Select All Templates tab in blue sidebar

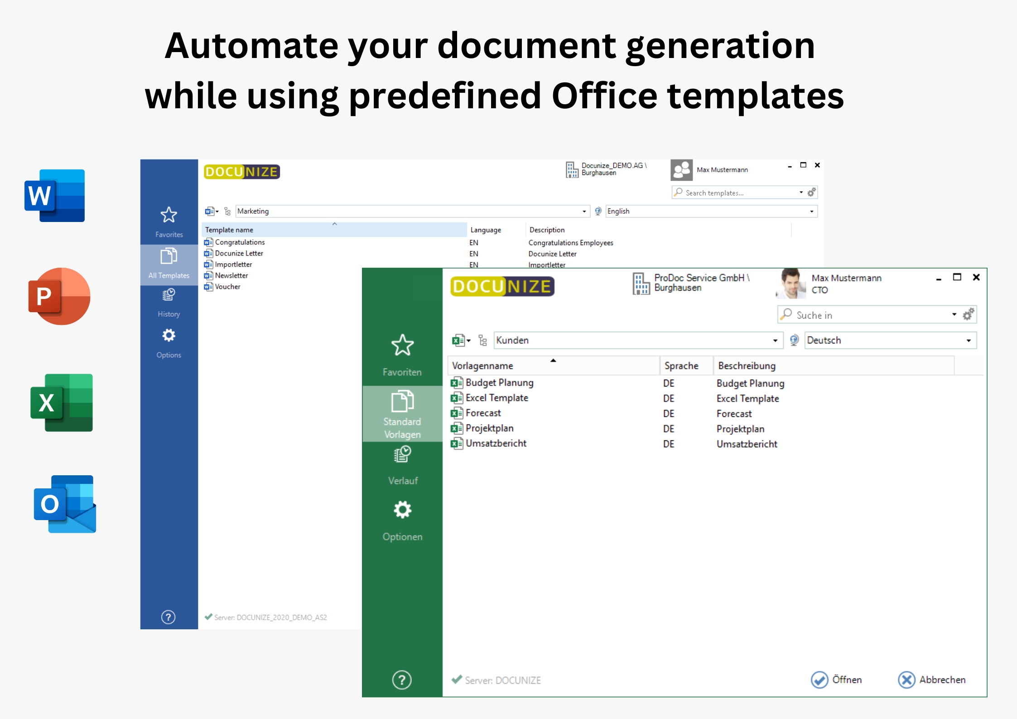(169, 263)
